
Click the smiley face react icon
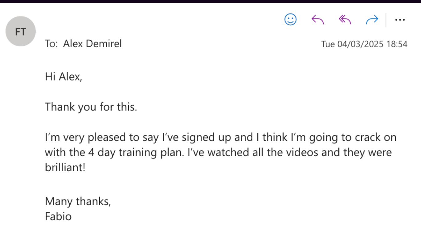click(290, 20)
